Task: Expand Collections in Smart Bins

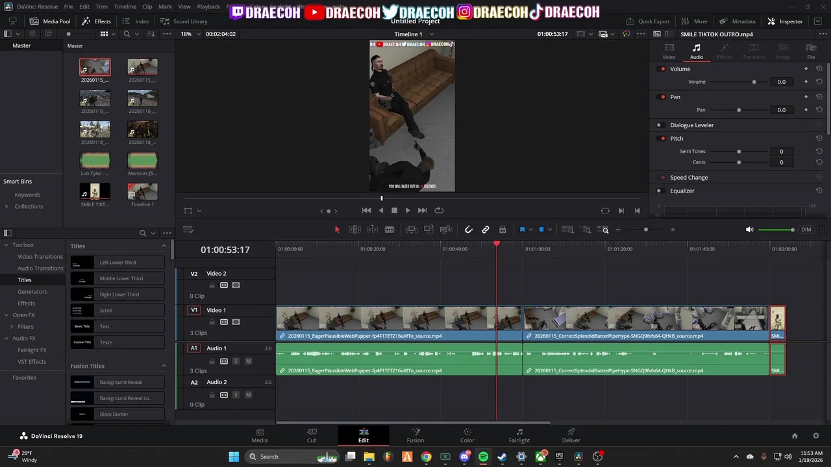Action: [6, 206]
